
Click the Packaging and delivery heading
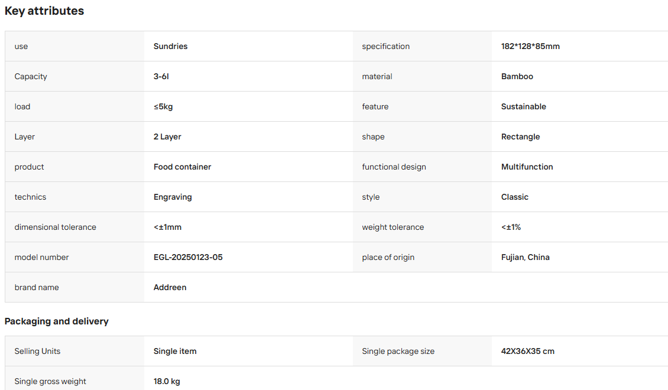point(57,321)
